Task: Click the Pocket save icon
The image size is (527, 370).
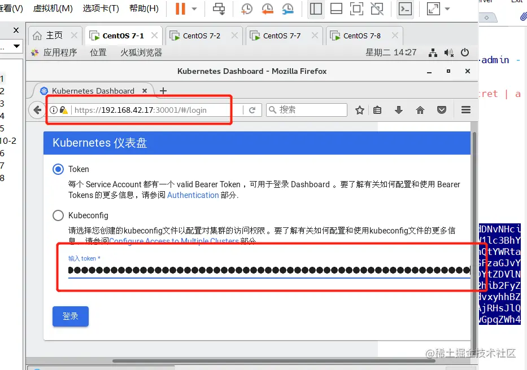Action: (442, 110)
